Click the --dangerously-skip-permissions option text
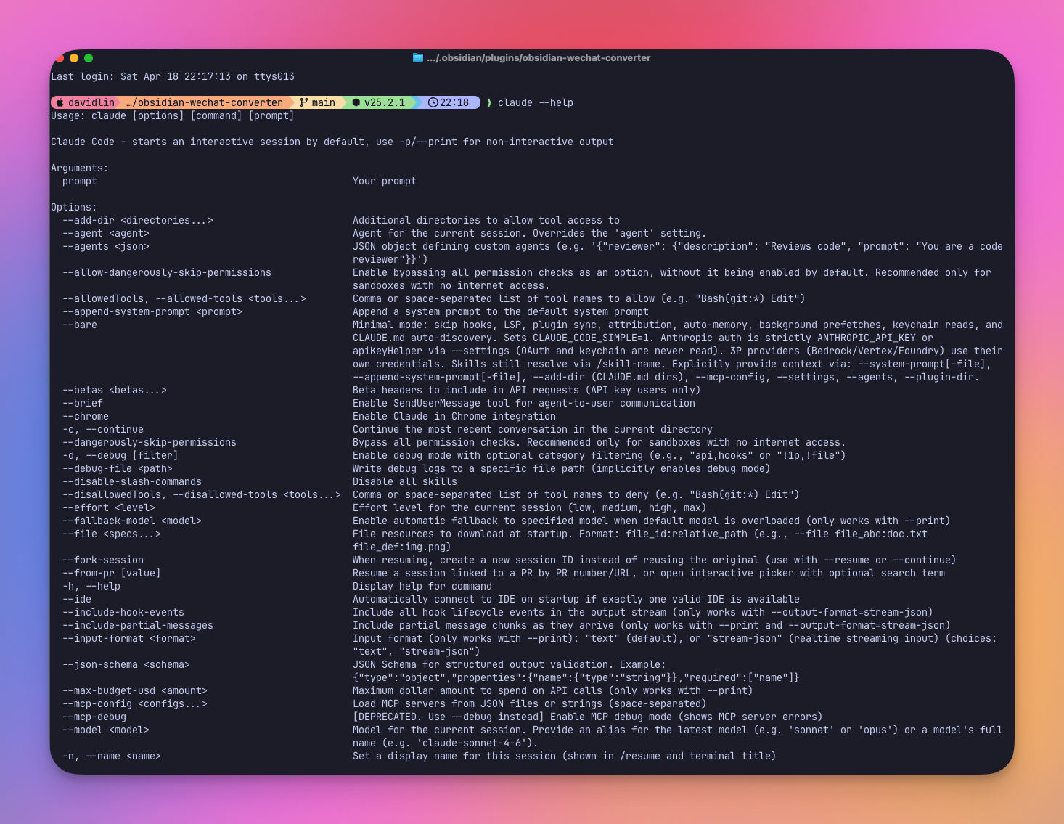 tap(150, 442)
